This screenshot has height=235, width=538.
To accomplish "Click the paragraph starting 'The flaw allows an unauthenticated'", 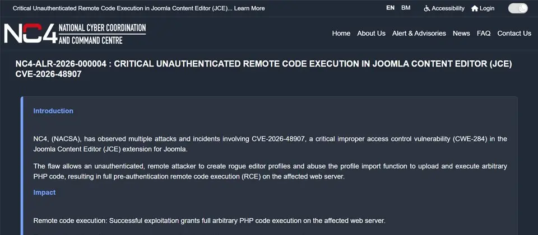I will [270, 171].
